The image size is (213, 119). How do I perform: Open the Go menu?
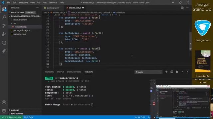pyautogui.click(x=39, y=3)
